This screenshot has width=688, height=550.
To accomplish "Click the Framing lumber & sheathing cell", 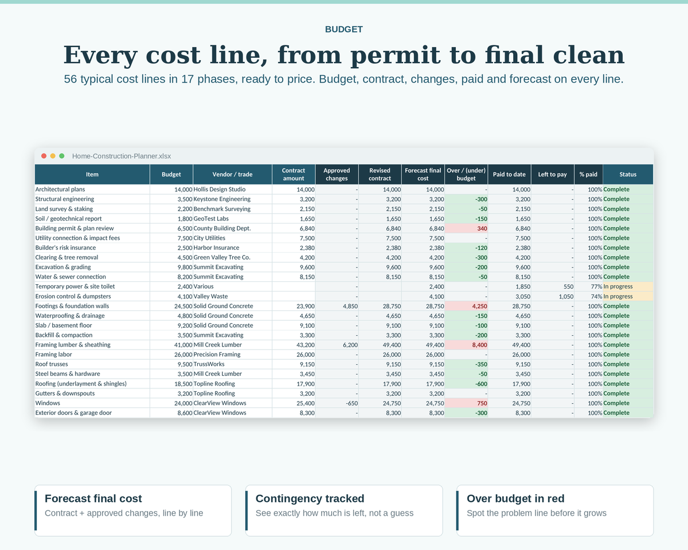I will [92, 345].
